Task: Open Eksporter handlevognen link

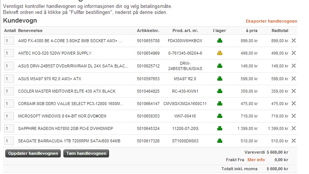Action: click(x=271, y=21)
